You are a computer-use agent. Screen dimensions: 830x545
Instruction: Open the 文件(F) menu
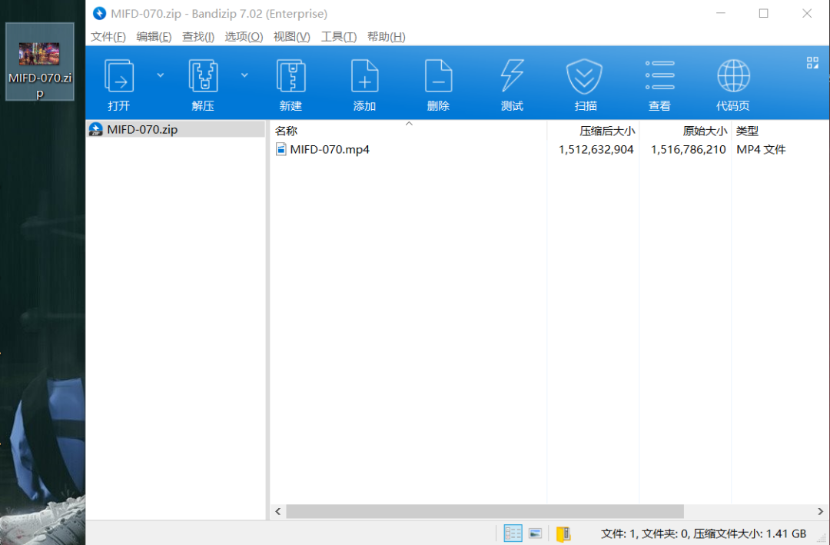(x=108, y=37)
